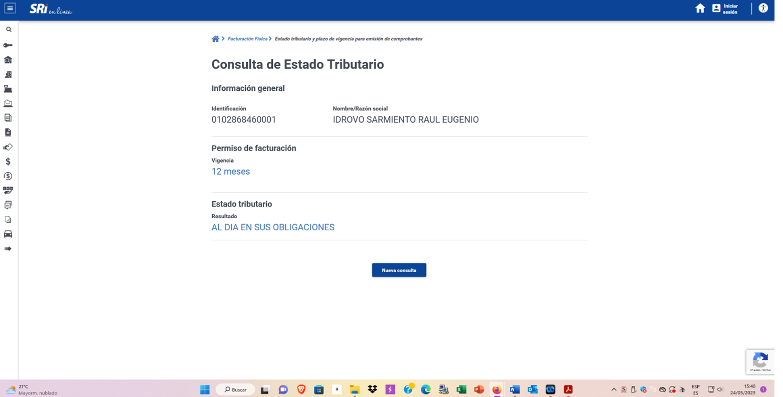
Task: Open the car icon in the sidebar
Action: pyautogui.click(x=8, y=234)
